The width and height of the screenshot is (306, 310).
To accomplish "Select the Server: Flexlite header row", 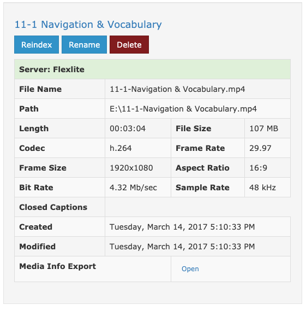I will [x=152, y=69].
